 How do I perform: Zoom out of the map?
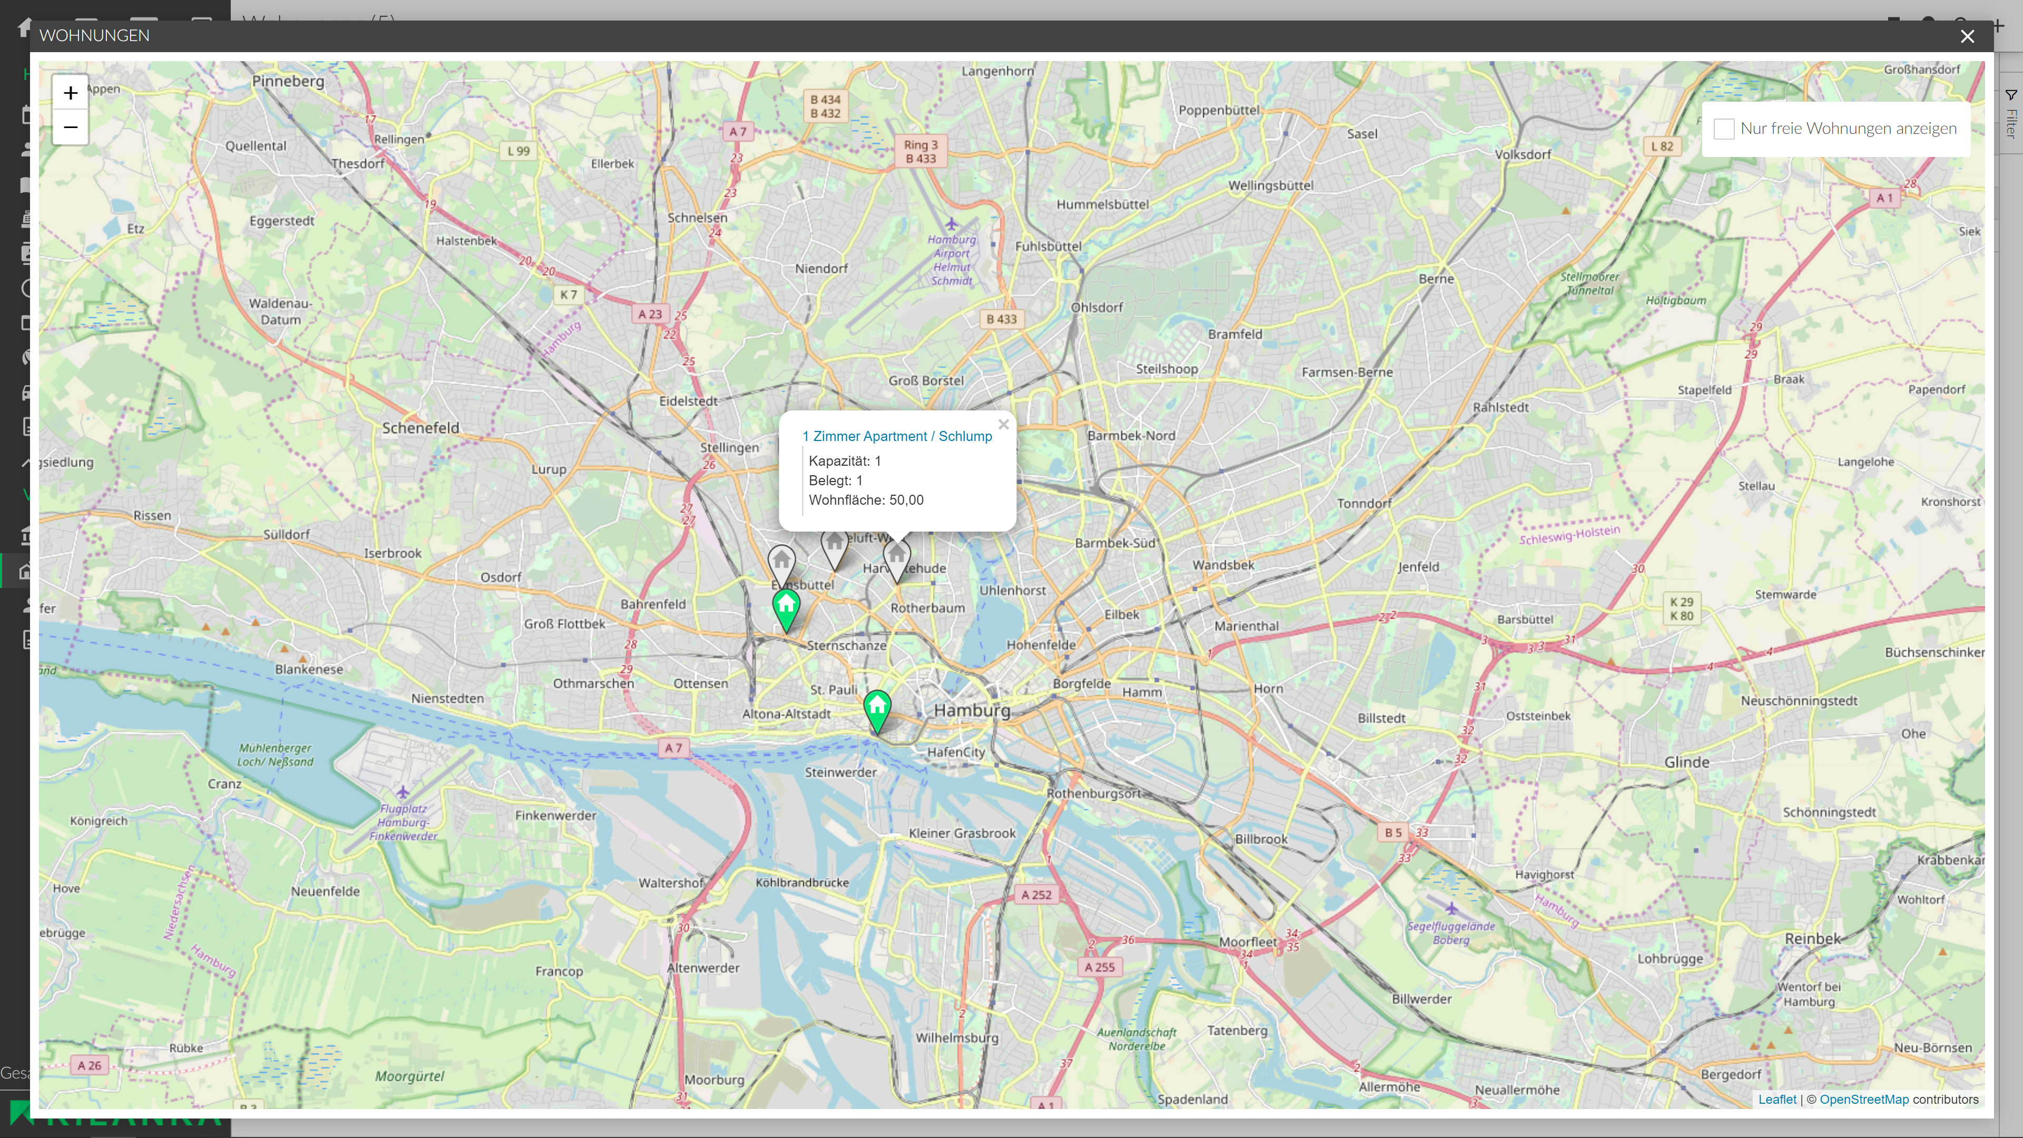tap(70, 127)
